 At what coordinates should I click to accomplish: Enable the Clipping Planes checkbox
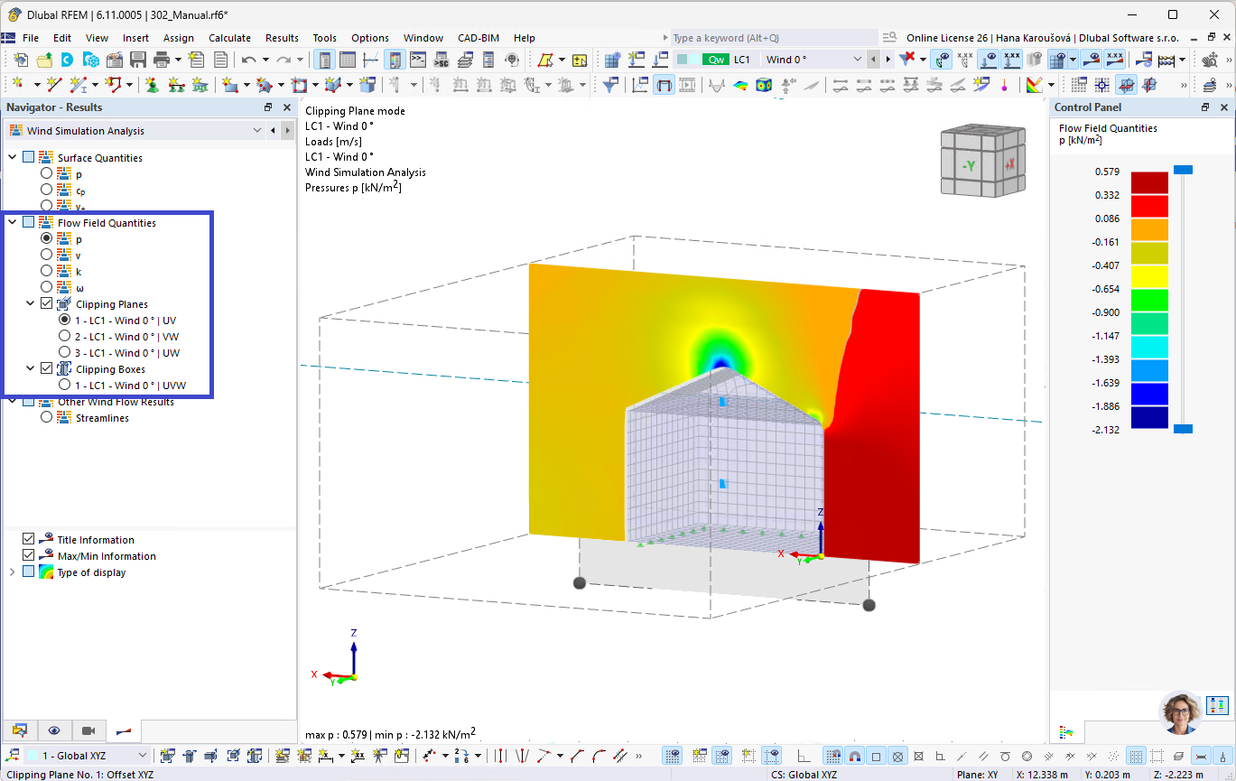(45, 303)
